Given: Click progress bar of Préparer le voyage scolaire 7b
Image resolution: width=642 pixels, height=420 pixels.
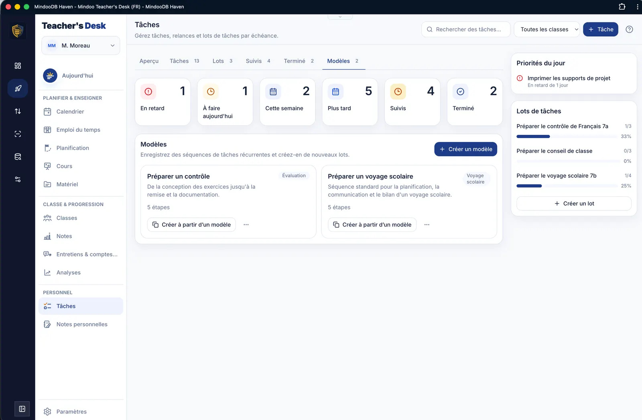Looking at the screenshot, I should (x=567, y=186).
